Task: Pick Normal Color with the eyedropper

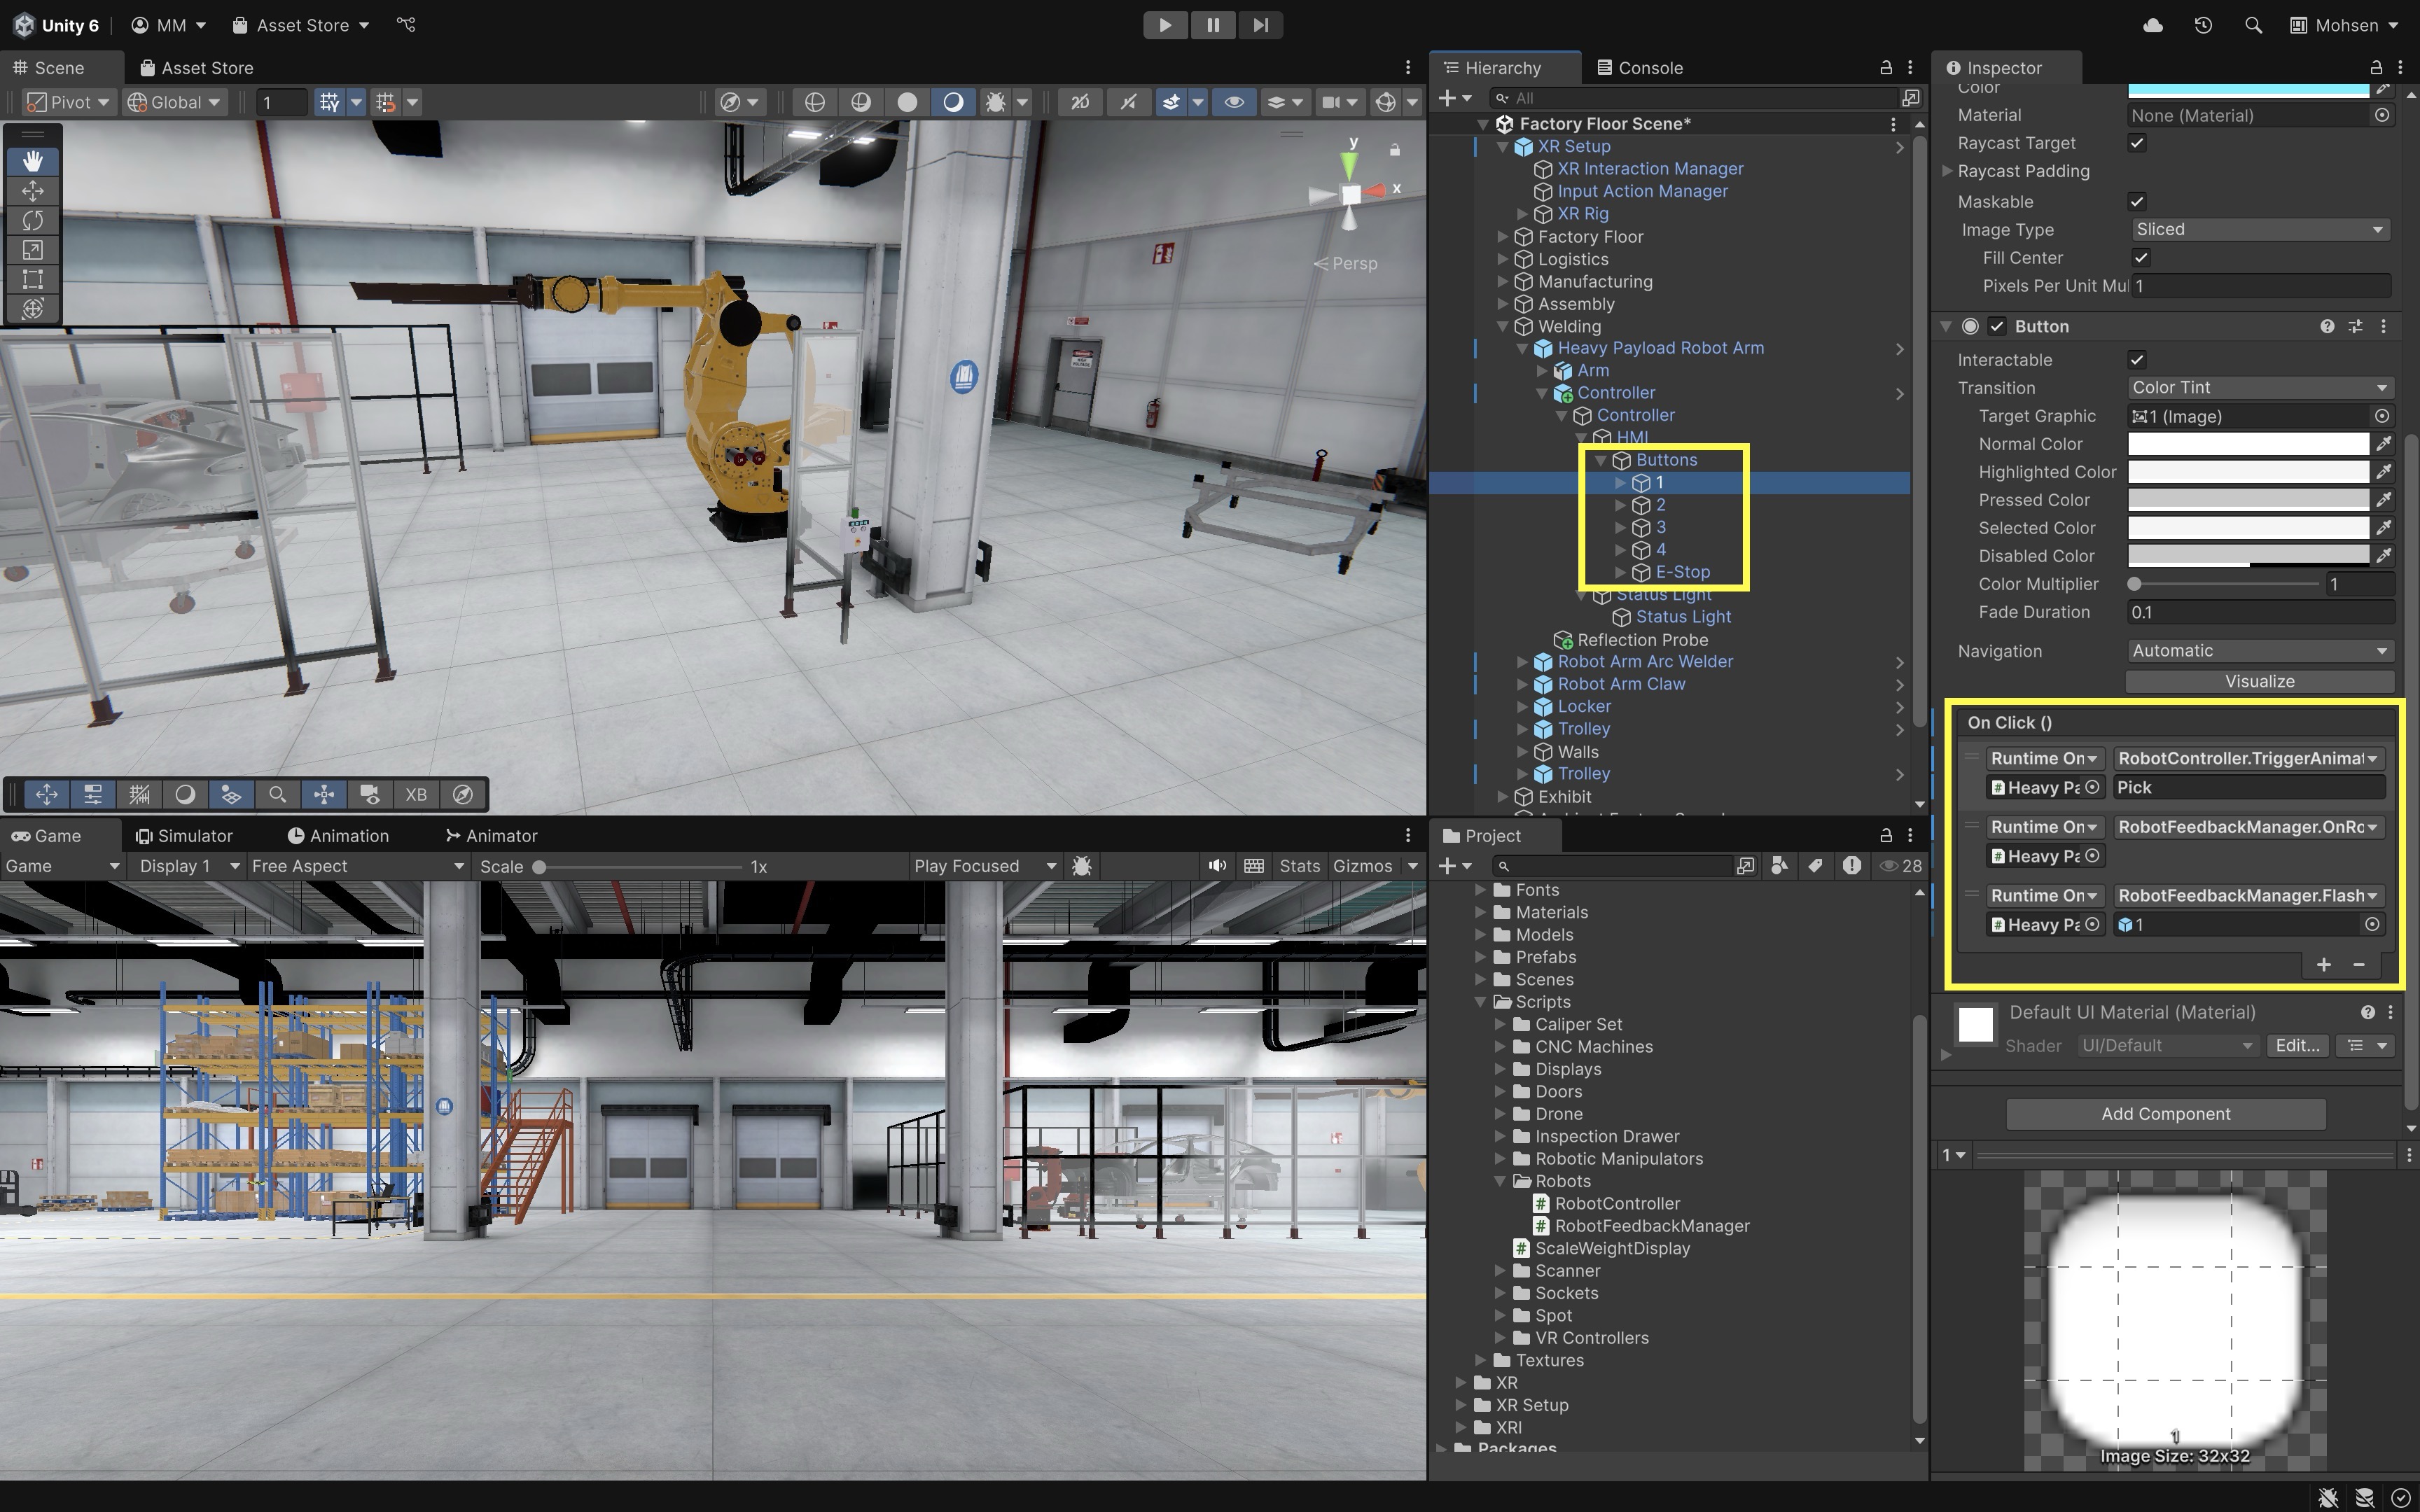Action: pos(2384,443)
